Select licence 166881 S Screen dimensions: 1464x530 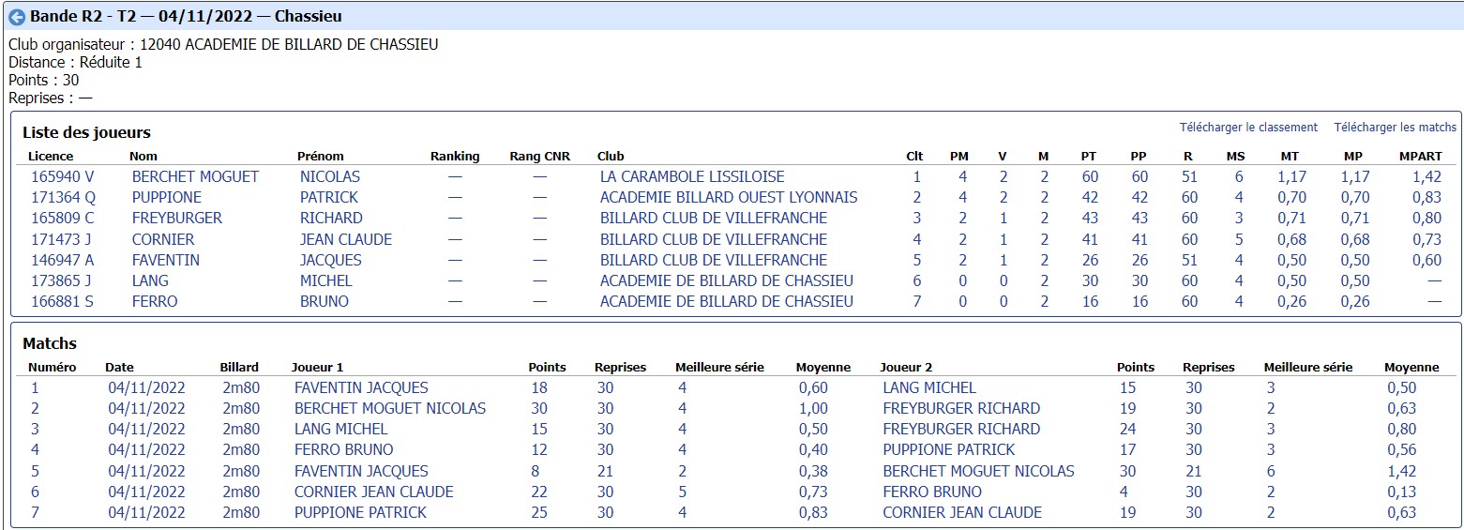pyautogui.click(x=62, y=301)
